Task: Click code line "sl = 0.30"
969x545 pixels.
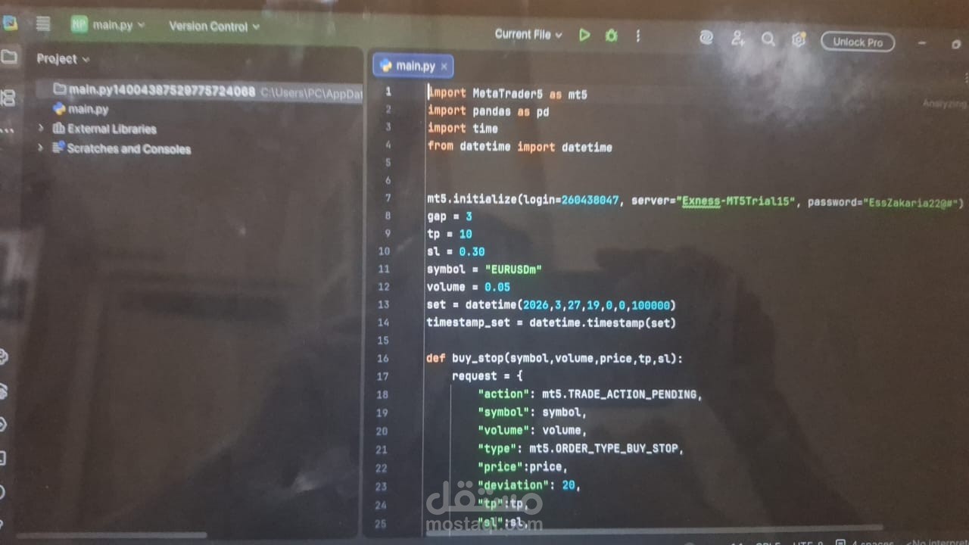Action: [456, 251]
